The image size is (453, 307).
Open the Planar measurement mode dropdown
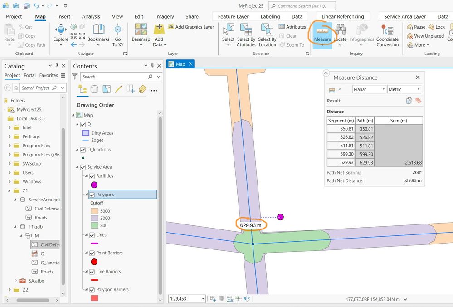point(369,89)
